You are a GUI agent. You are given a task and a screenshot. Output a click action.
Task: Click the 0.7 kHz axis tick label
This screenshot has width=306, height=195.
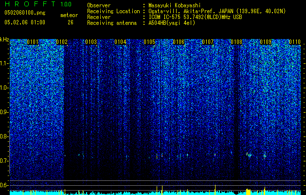tap(4, 161)
